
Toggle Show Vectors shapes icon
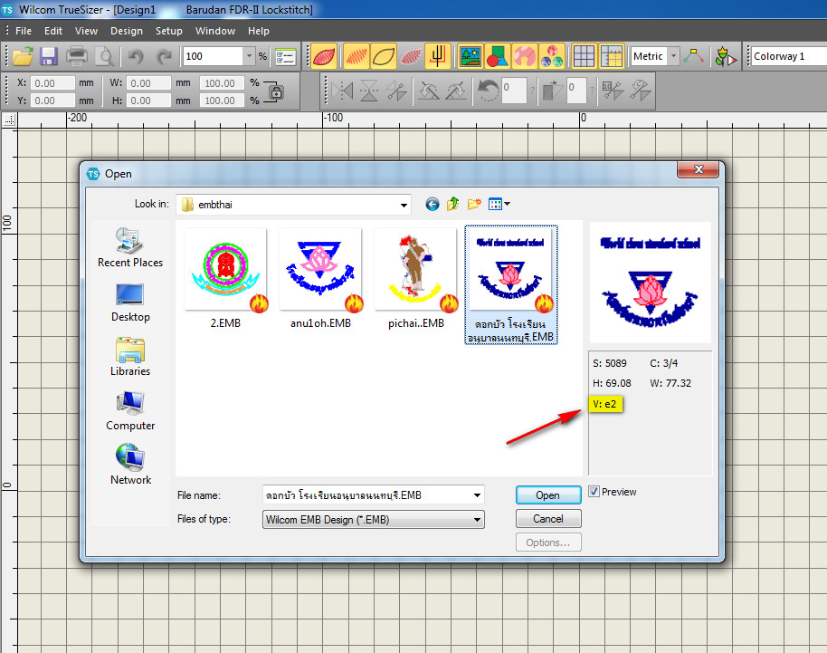click(498, 56)
